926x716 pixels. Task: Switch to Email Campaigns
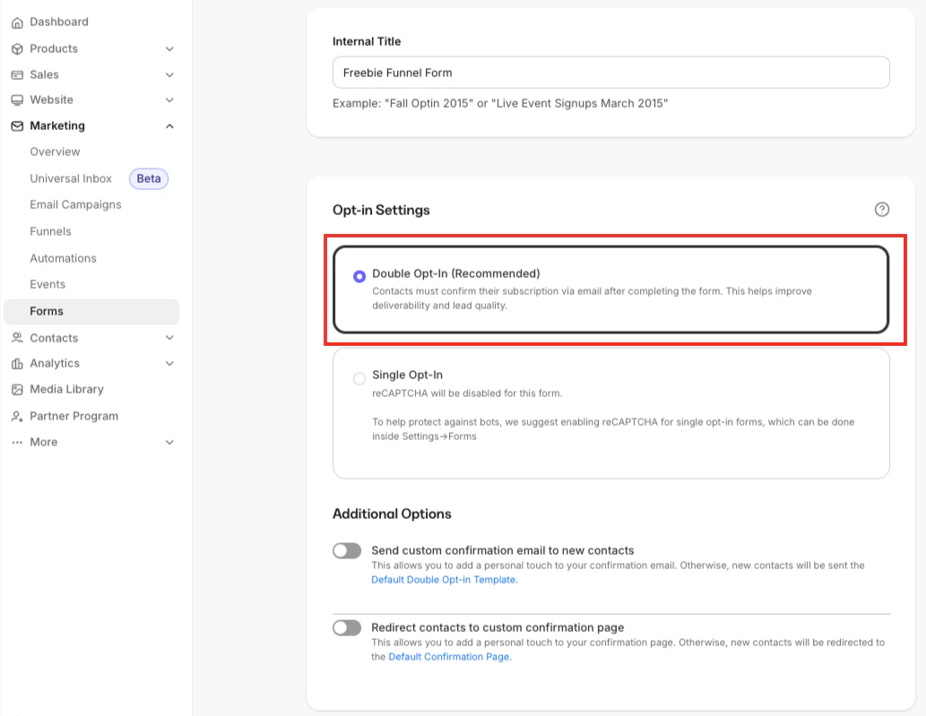click(x=75, y=204)
